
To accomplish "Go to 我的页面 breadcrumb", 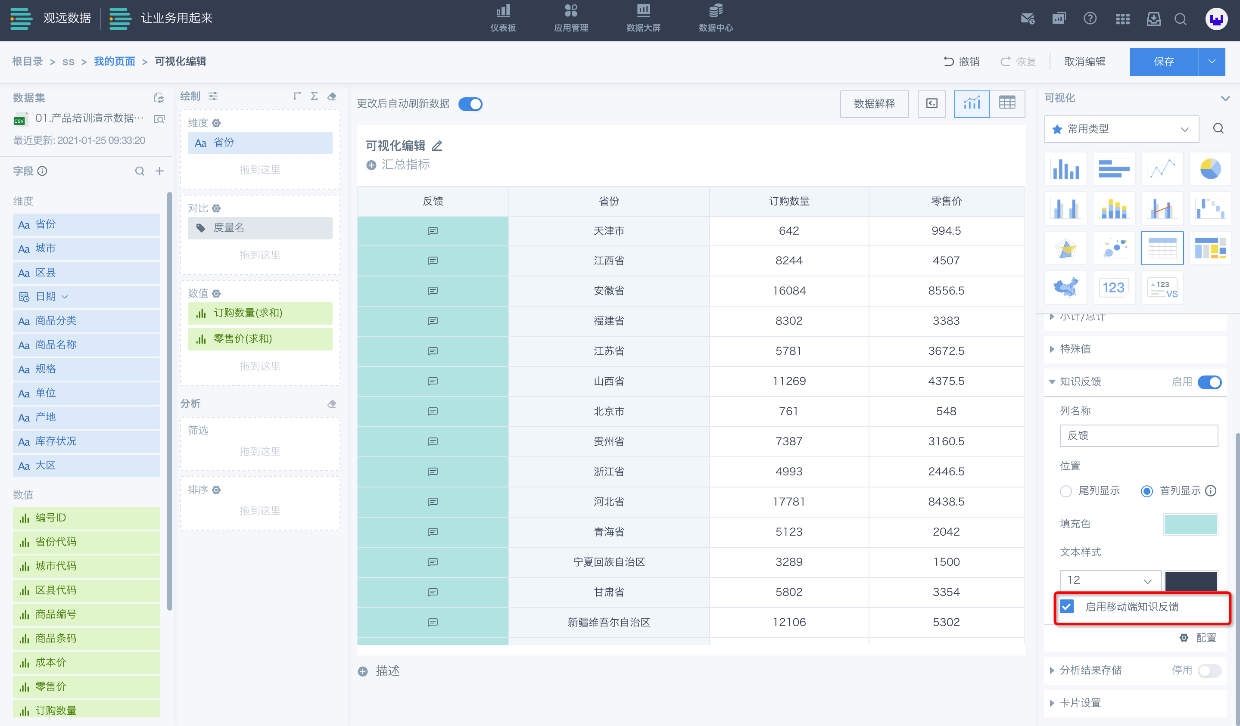I will 114,62.
